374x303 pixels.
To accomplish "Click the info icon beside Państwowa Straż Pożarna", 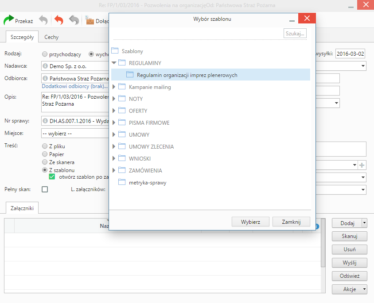I will point(45,78).
